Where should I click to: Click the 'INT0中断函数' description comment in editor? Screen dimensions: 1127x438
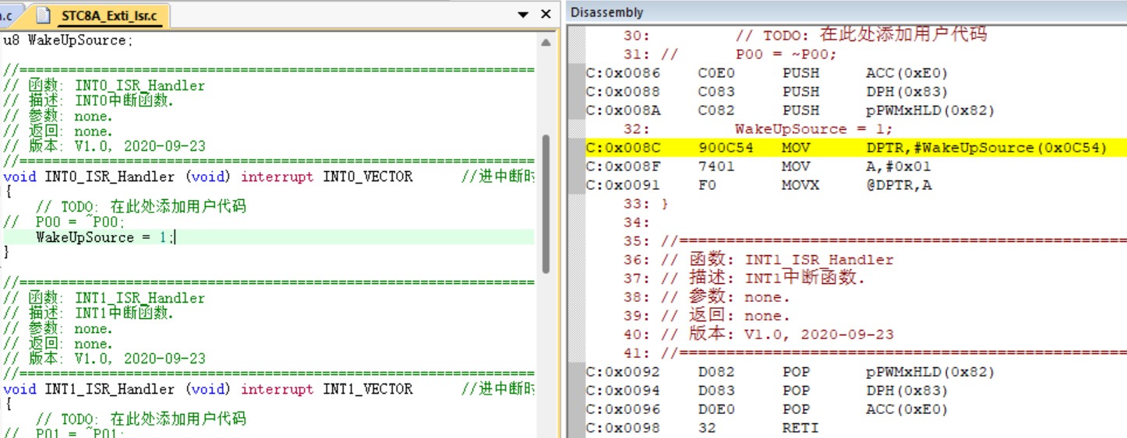pos(89,101)
